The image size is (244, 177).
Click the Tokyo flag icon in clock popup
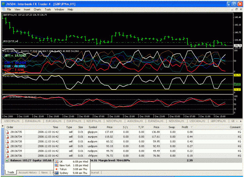(x=57, y=169)
